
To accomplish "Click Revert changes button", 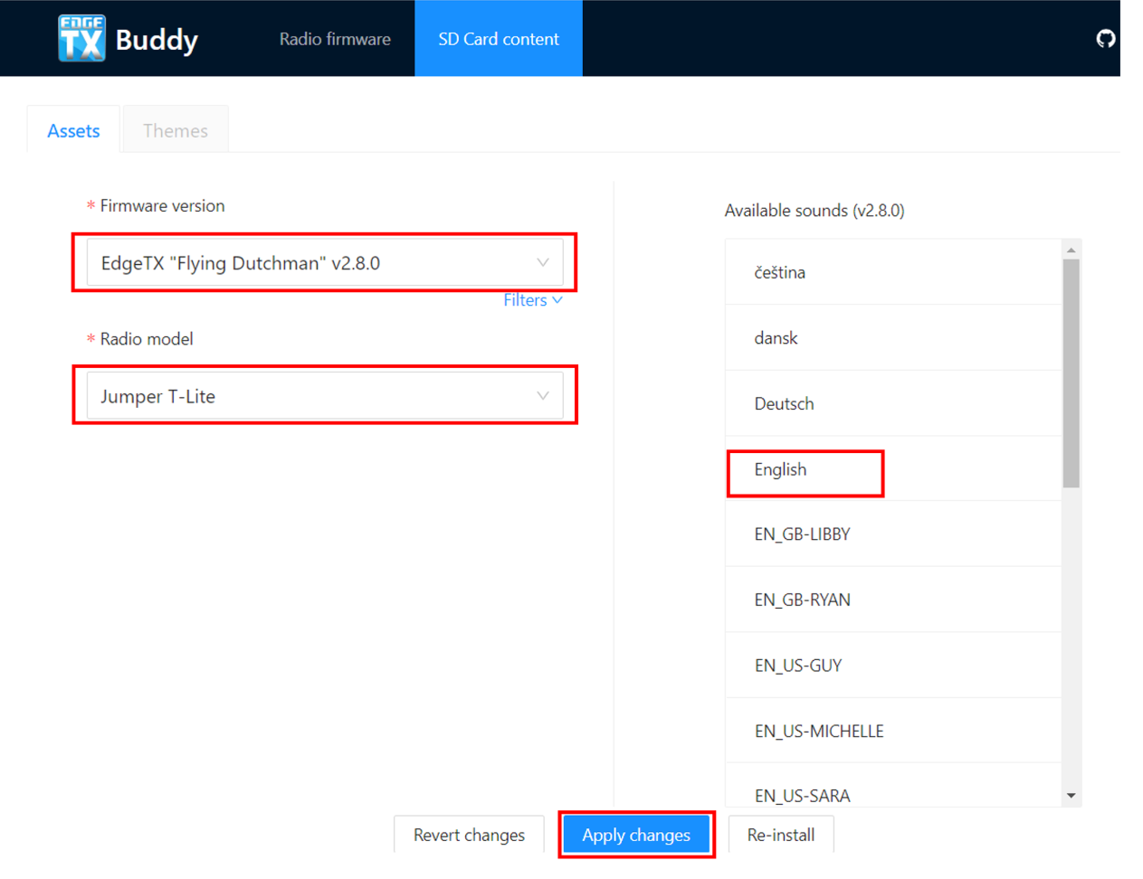I will tap(469, 835).
